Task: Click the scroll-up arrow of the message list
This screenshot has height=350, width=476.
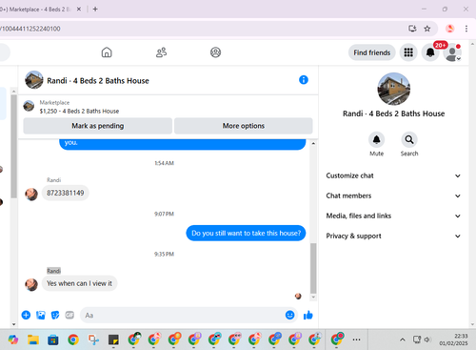Action: 313,143
